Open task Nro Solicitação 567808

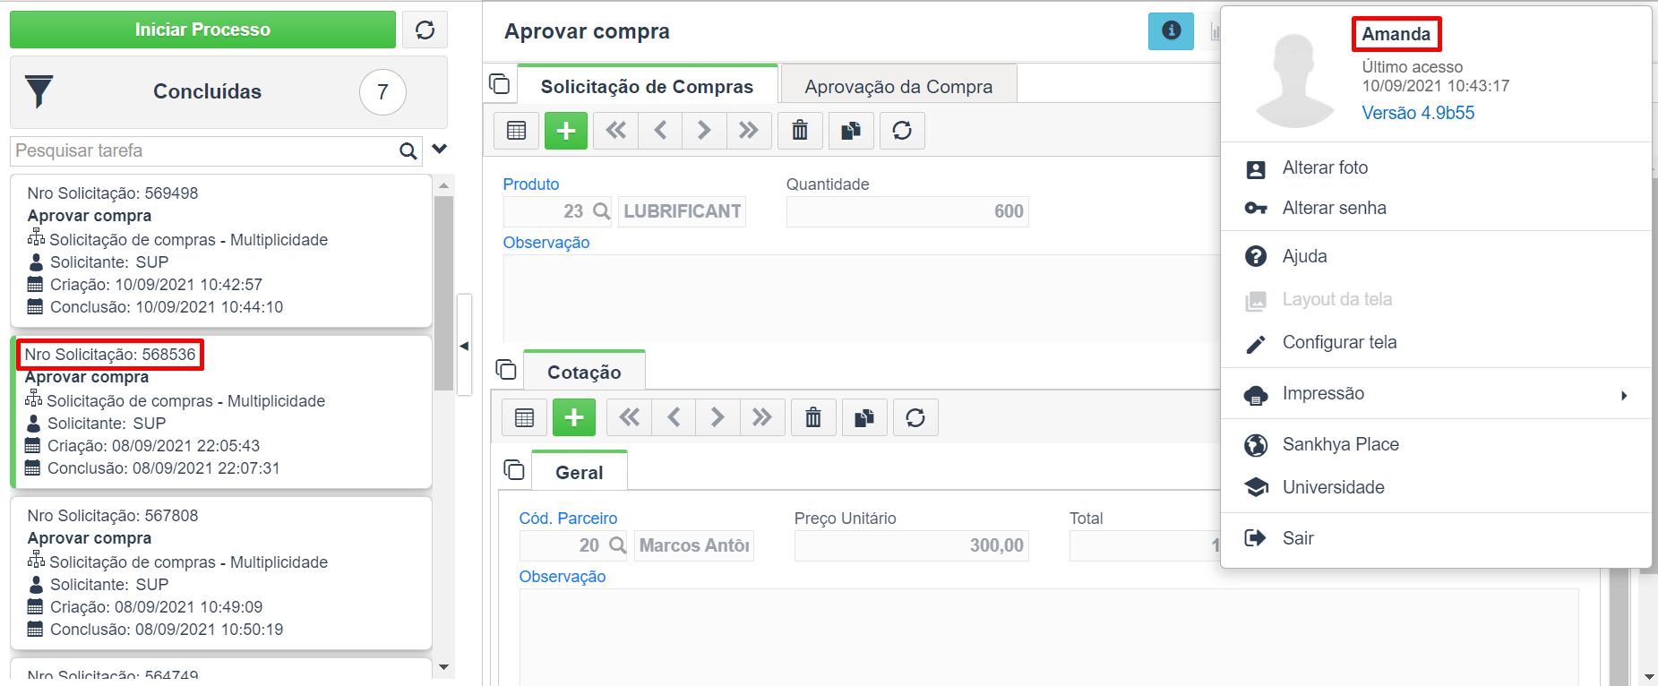(x=221, y=573)
